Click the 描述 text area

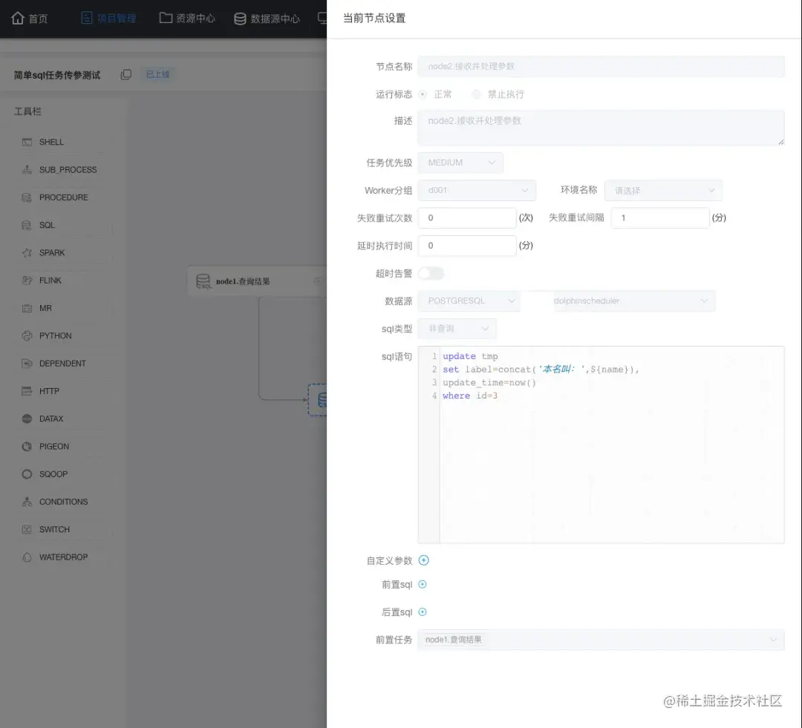tap(601, 128)
